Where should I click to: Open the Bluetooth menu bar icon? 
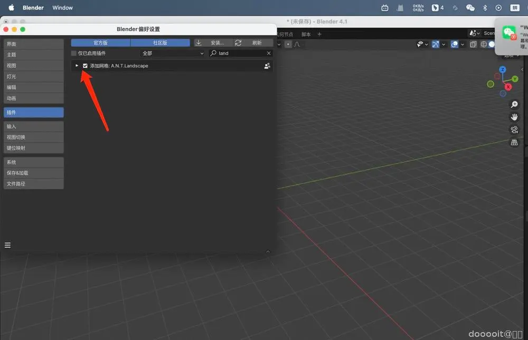(x=485, y=8)
